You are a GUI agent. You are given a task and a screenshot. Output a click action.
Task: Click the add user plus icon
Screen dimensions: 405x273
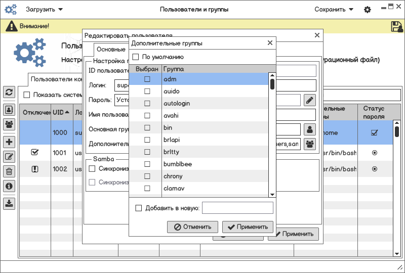(x=9, y=142)
